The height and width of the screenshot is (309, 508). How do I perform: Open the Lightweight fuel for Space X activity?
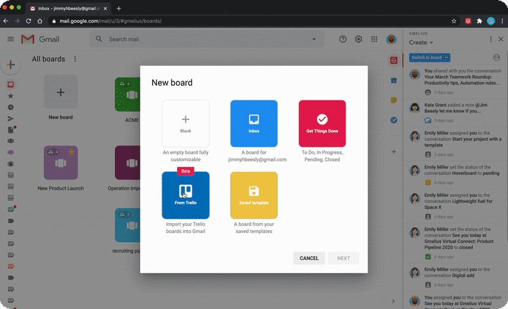(x=455, y=206)
